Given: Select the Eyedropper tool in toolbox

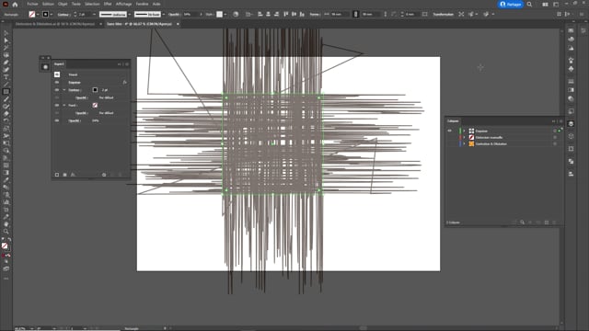Looking at the screenshot, I should point(6,180).
